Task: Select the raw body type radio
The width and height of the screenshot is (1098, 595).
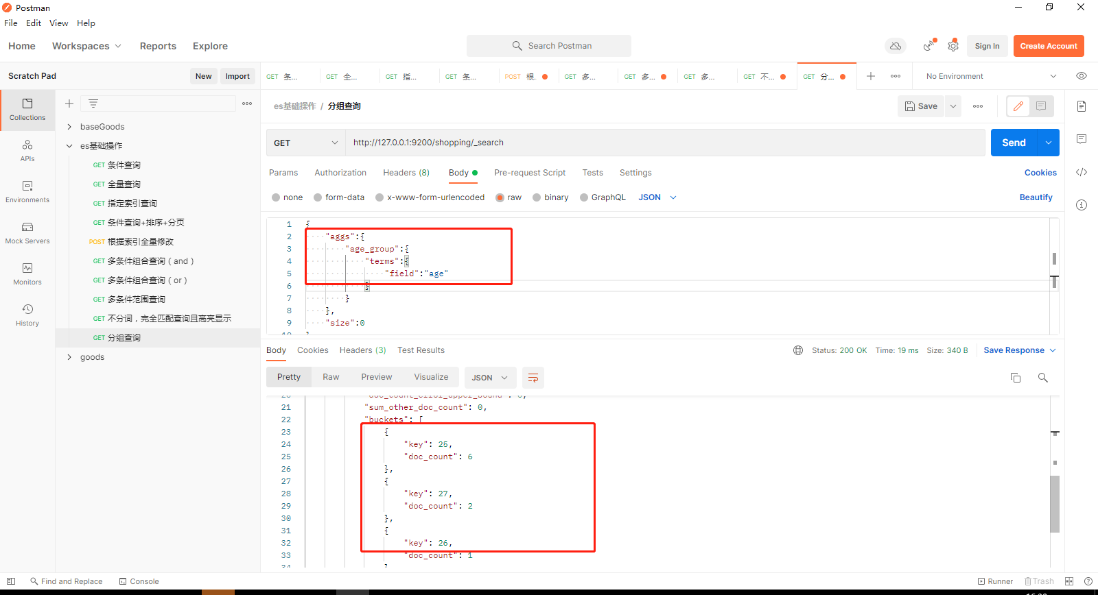Action: (x=500, y=197)
